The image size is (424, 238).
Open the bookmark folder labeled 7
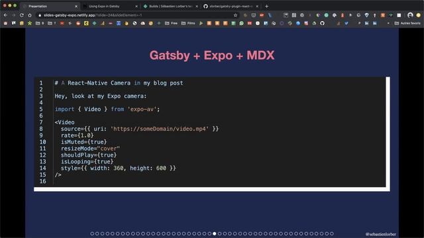tap(52, 24)
